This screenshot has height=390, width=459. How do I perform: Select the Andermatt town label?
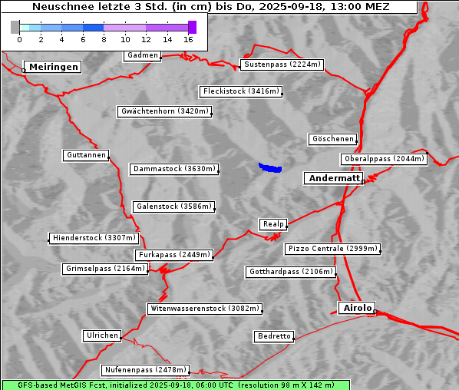(334, 178)
